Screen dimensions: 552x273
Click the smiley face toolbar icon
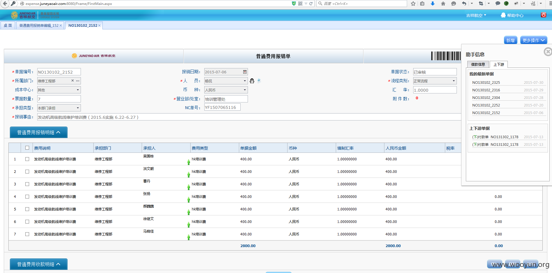(x=454, y=3)
